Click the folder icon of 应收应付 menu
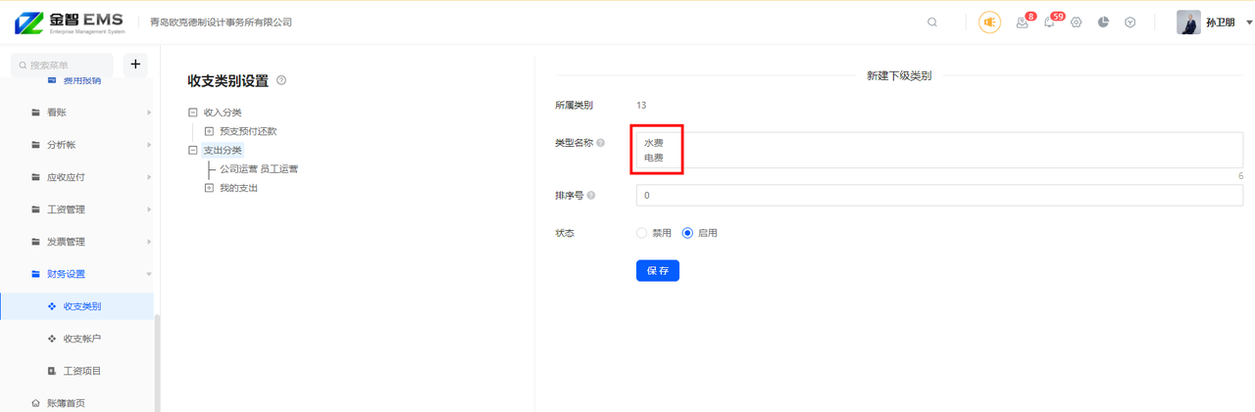The width and height of the screenshot is (1255, 412). tap(36, 177)
